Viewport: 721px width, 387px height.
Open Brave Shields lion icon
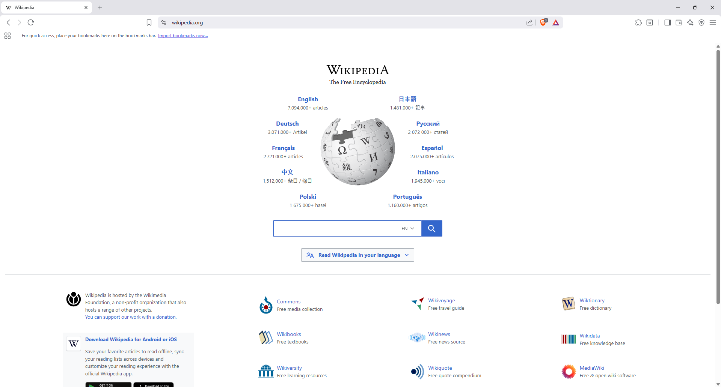tap(543, 22)
